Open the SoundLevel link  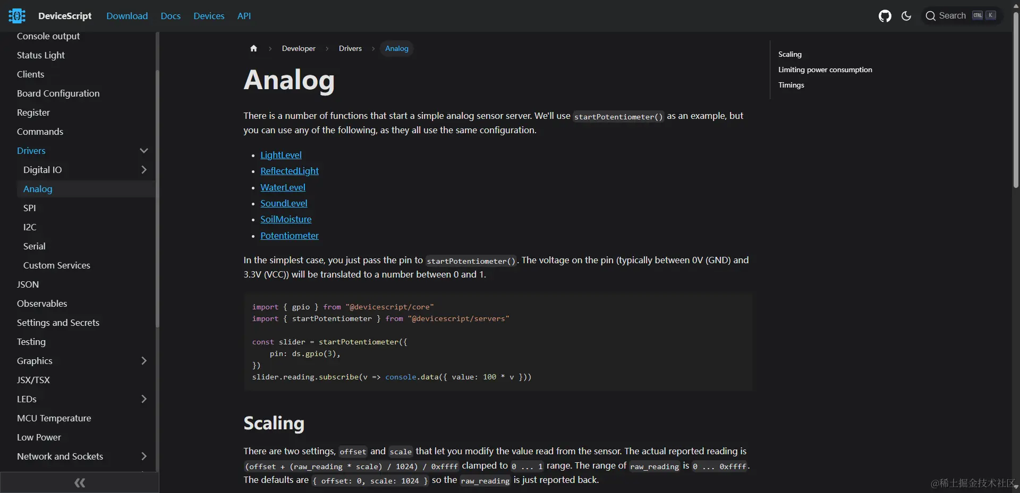(x=284, y=203)
